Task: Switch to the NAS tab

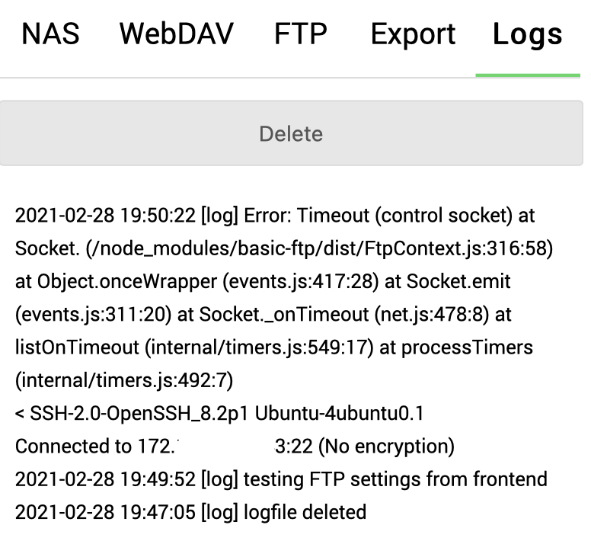Action: pos(50,34)
